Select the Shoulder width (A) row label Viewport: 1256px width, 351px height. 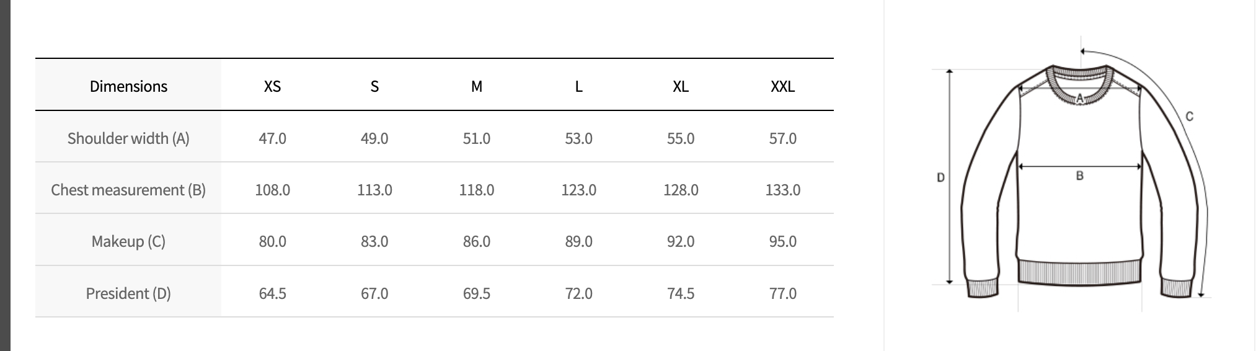(128, 138)
